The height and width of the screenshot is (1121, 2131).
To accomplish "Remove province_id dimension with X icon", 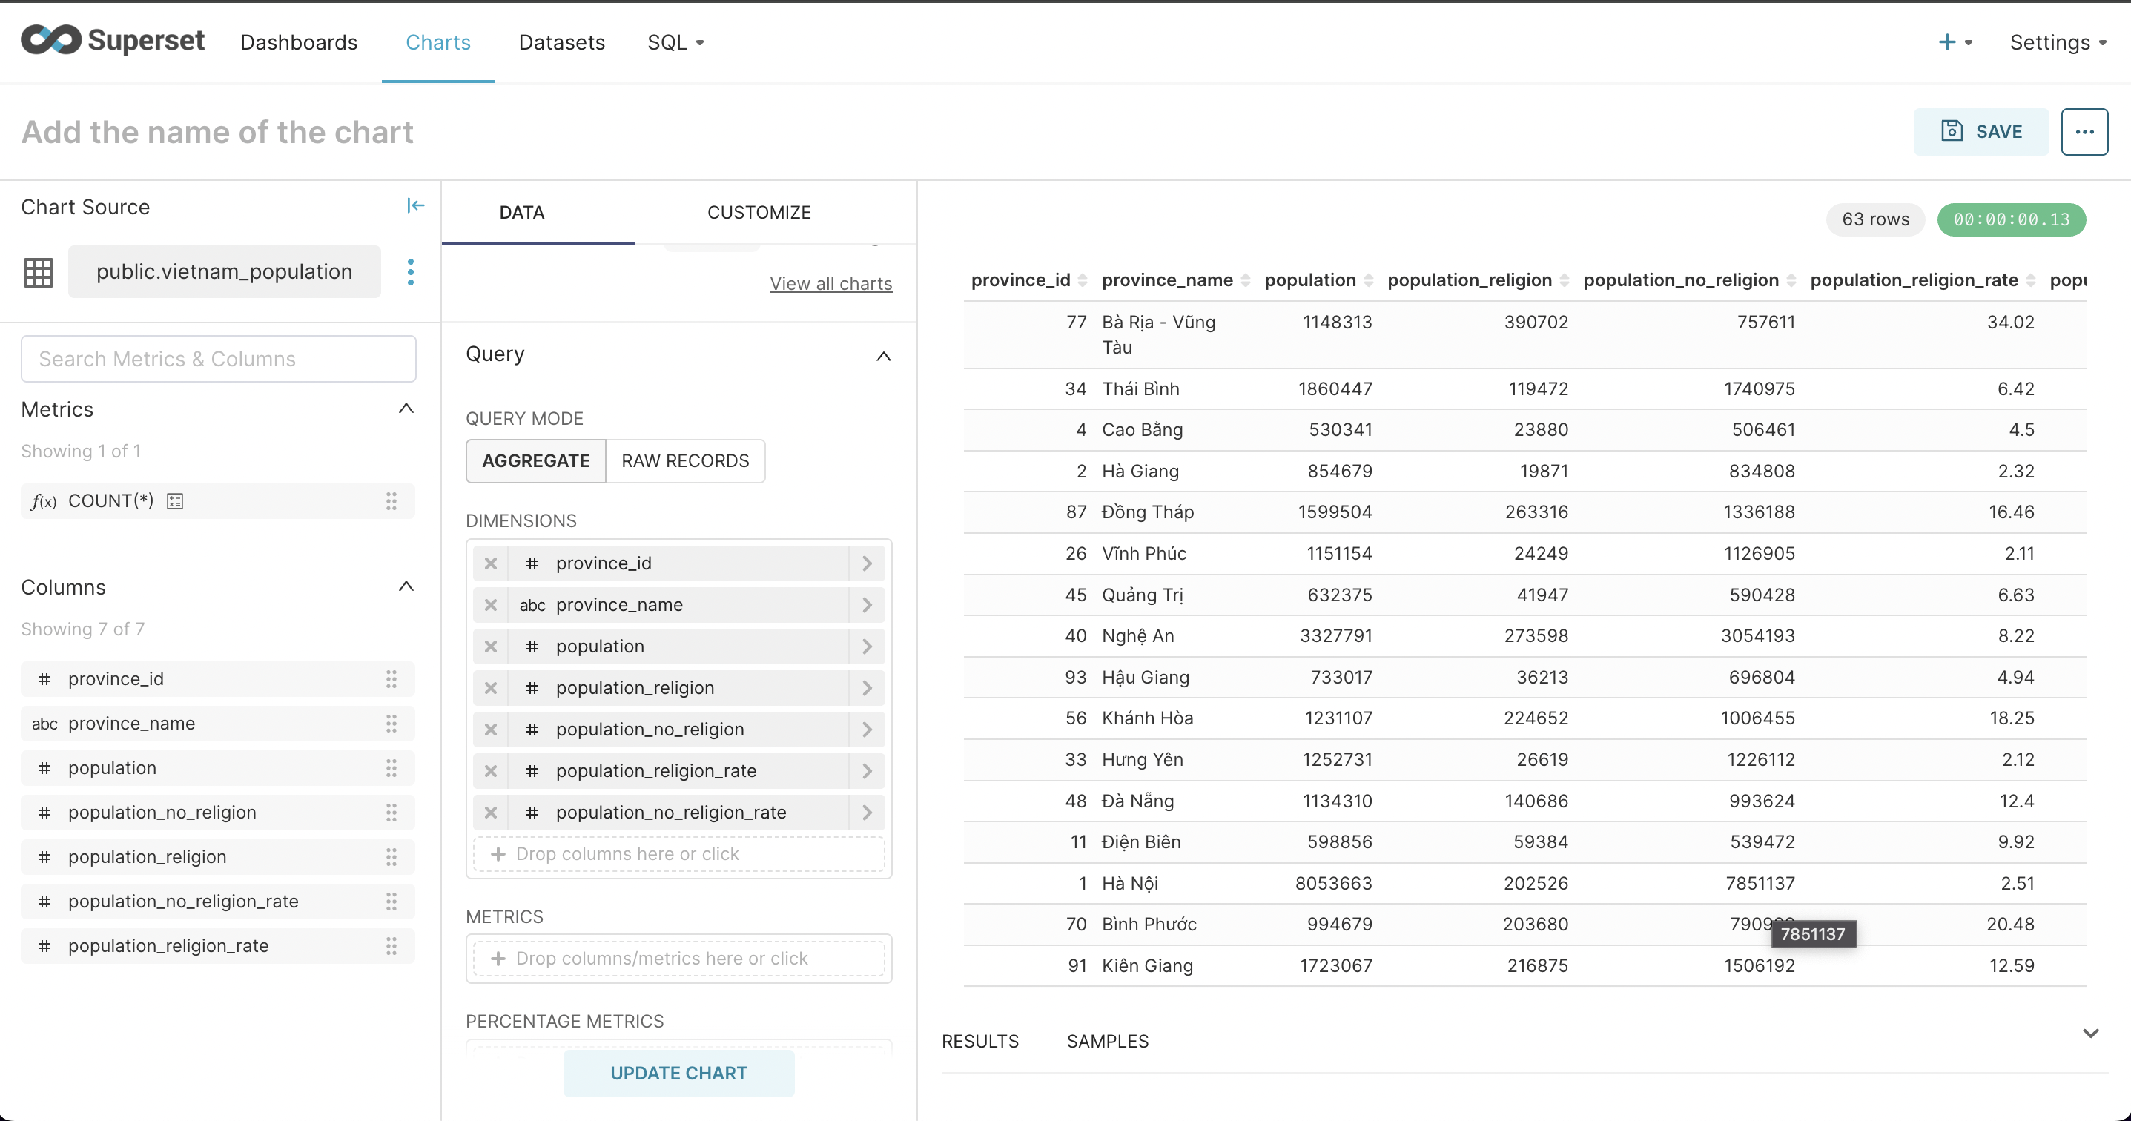I will pos(491,563).
